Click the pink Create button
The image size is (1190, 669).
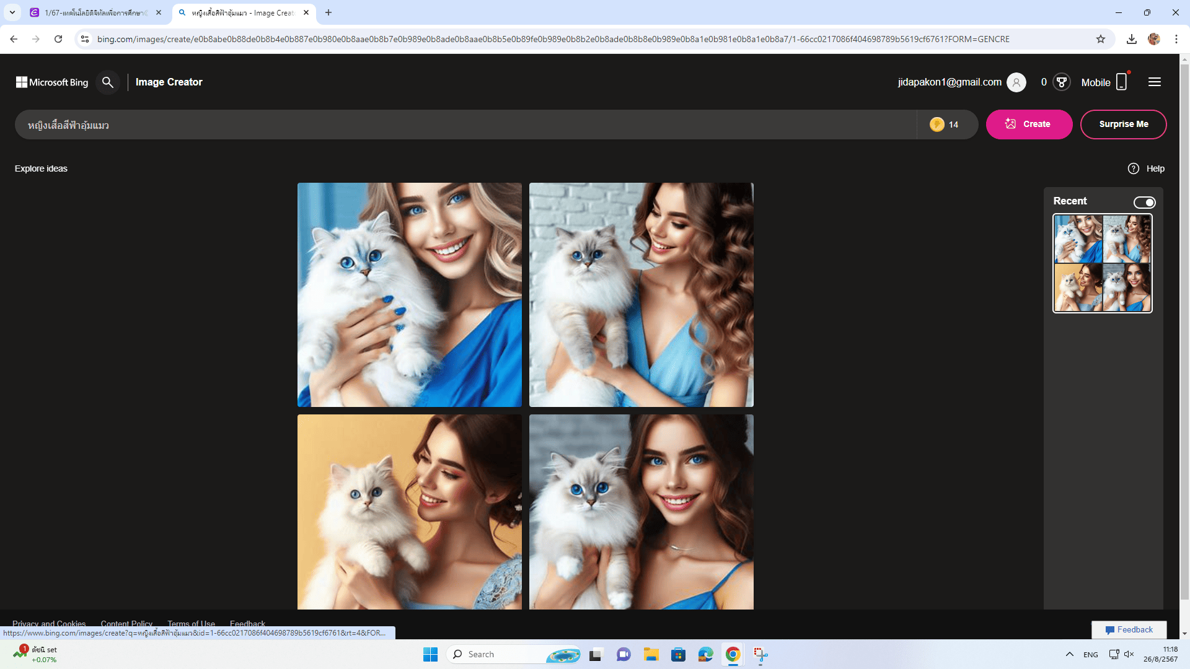[1029, 125]
